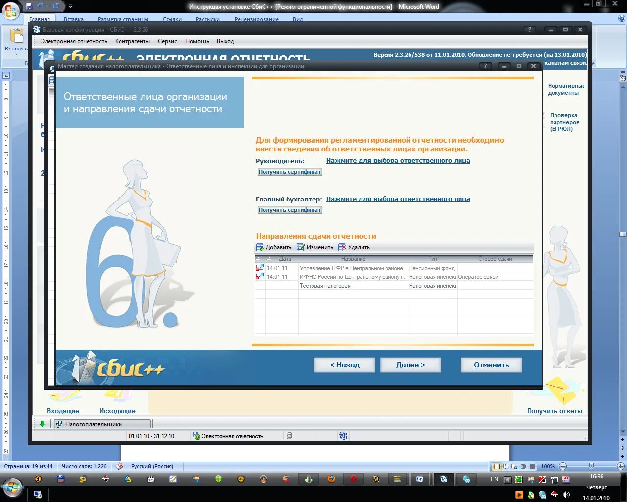The width and height of the screenshot is (627, 502).
Task: Open help in Базовая конфигурация title bar
Action: [530, 30]
